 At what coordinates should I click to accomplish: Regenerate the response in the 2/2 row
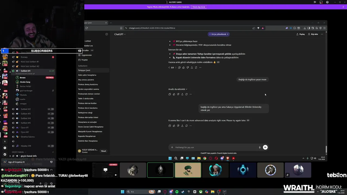click(196, 67)
